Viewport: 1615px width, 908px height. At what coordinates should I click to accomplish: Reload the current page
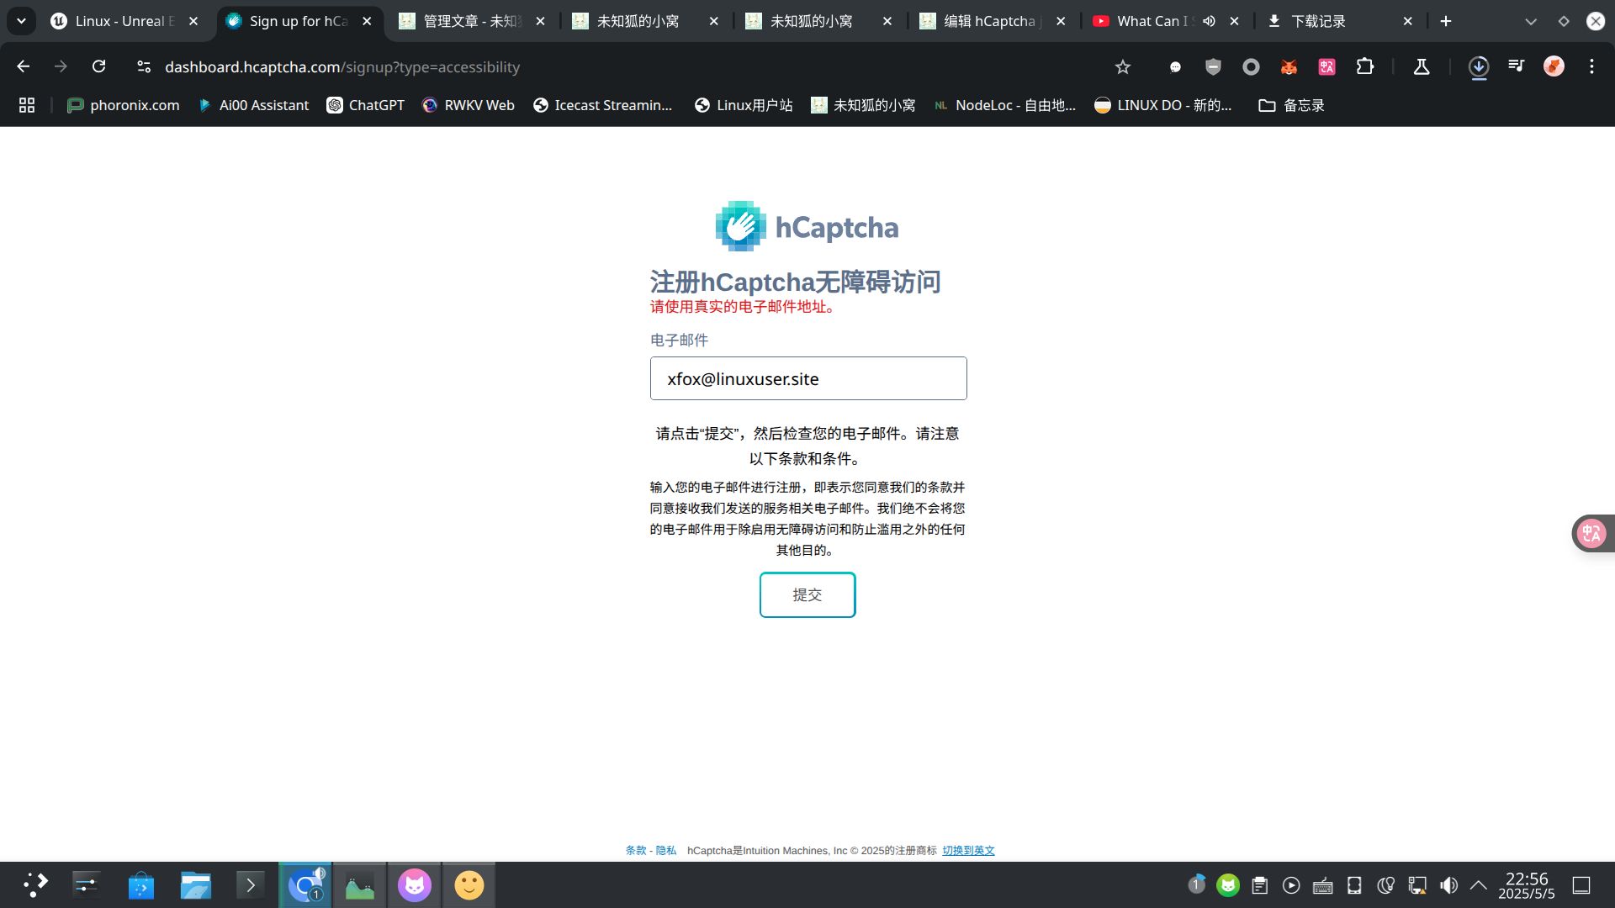(x=98, y=66)
